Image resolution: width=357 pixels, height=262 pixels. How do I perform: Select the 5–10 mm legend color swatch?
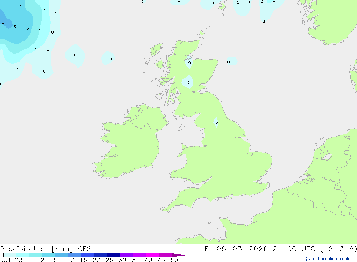pos(61,255)
